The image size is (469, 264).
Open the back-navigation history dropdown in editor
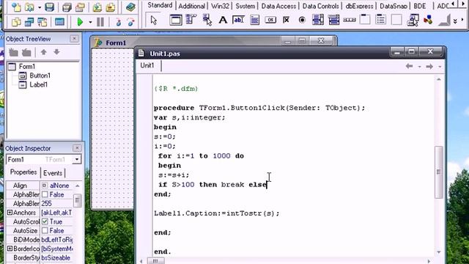(420, 67)
